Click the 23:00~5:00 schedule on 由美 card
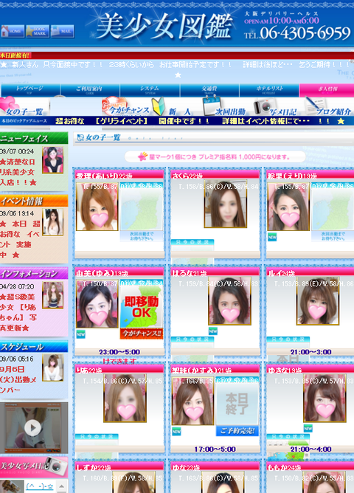This screenshot has width=354, height=493. pyautogui.click(x=119, y=352)
